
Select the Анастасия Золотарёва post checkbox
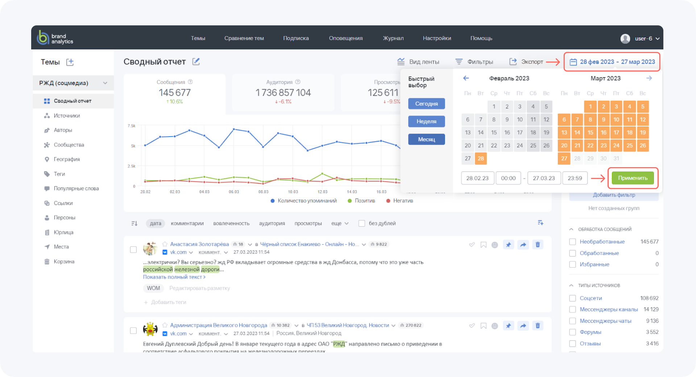pyautogui.click(x=133, y=249)
